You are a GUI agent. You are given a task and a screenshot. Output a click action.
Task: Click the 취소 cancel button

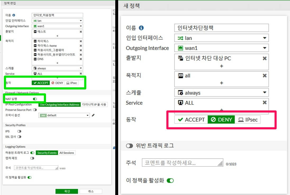(91, 191)
